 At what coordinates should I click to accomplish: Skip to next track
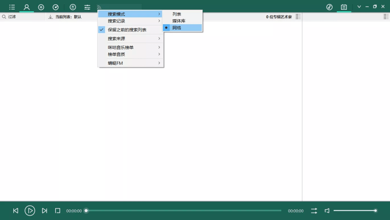pyautogui.click(x=44, y=211)
